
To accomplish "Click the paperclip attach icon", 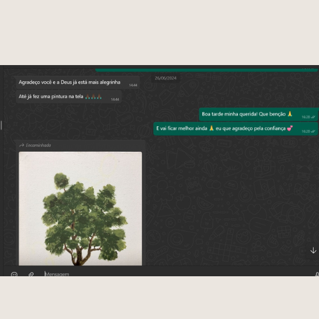I will (31, 274).
